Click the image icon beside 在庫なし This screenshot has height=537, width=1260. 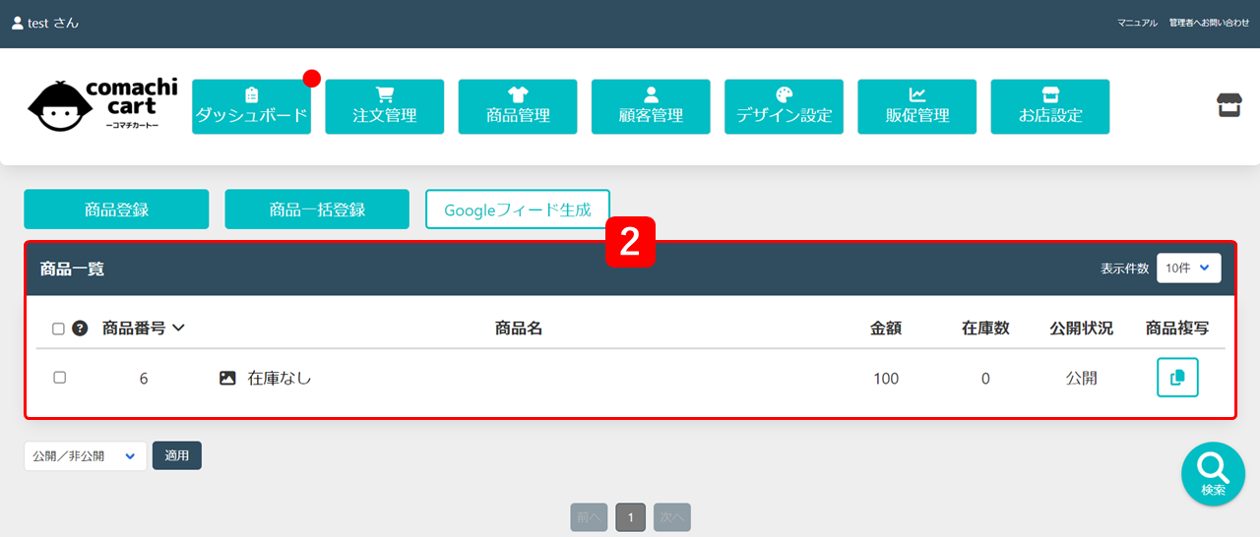coord(227,378)
